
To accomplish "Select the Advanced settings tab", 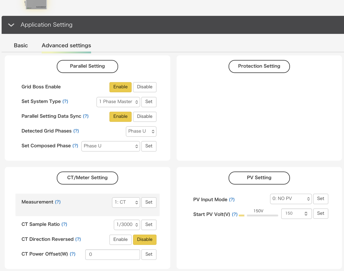I will coord(66,45).
